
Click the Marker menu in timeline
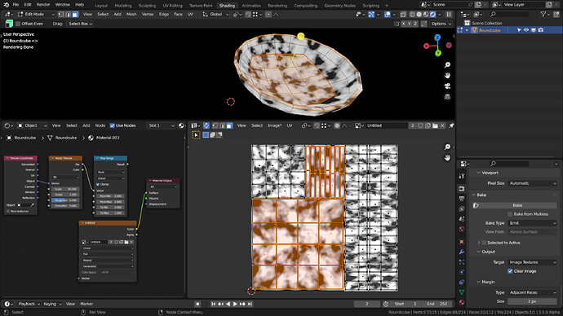coord(86,304)
